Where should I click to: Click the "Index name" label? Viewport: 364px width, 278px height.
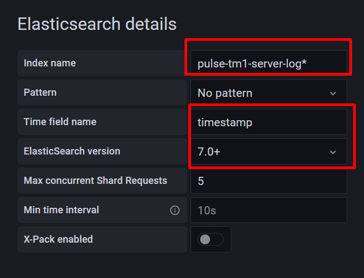click(50, 63)
